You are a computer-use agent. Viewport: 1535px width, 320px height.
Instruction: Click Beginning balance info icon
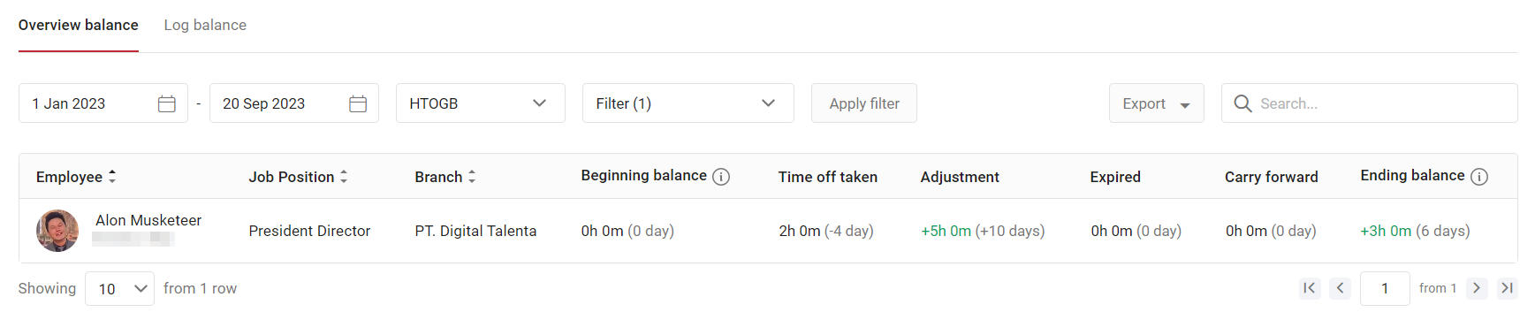[x=721, y=177]
